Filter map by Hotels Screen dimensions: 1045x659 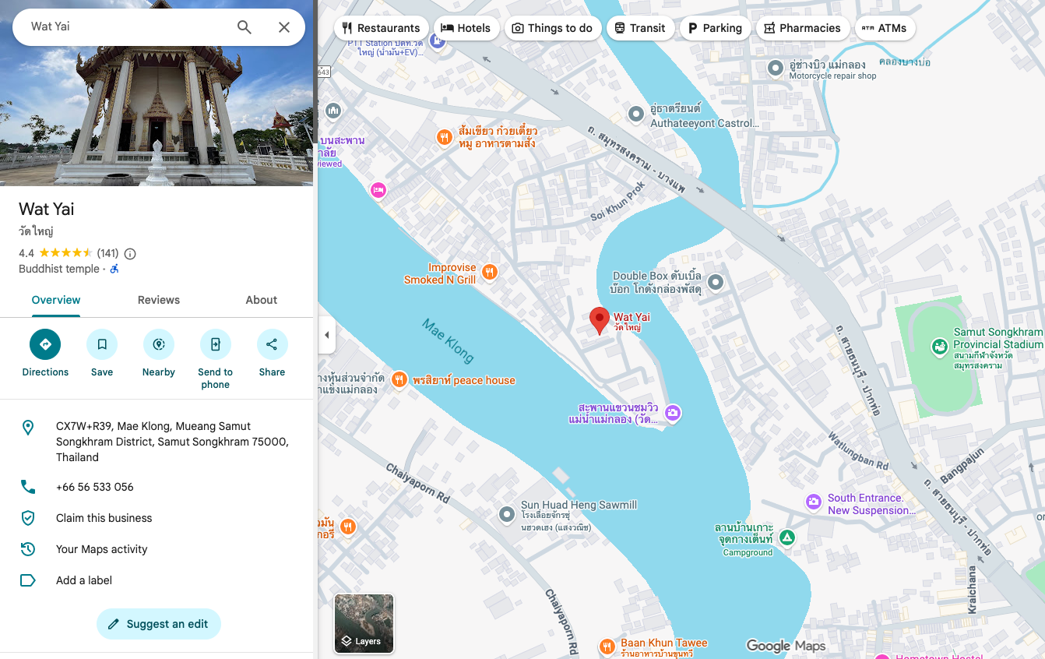[x=466, y=28]
